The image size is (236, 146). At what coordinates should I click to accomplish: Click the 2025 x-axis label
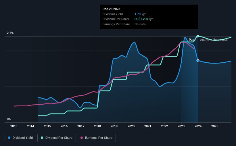(215, 126)
